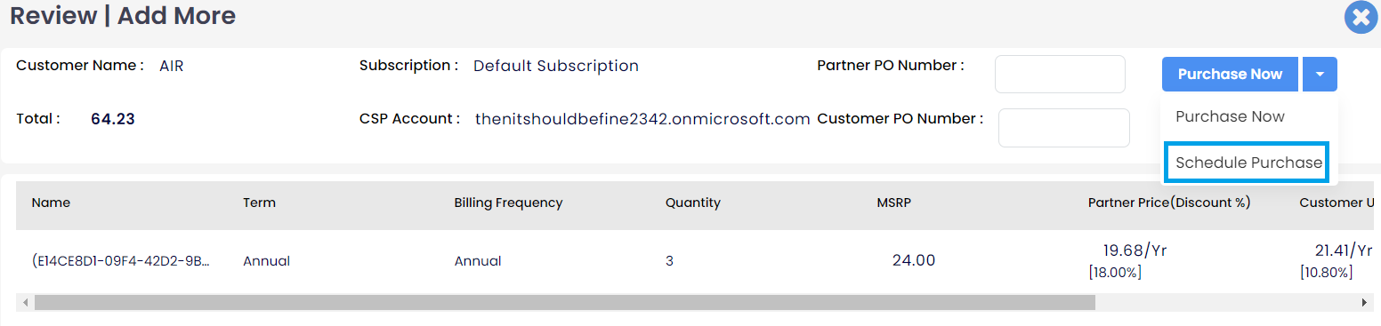1381x326 pixels.
Task: Click the quantity value 3
Action: point(669,261)
